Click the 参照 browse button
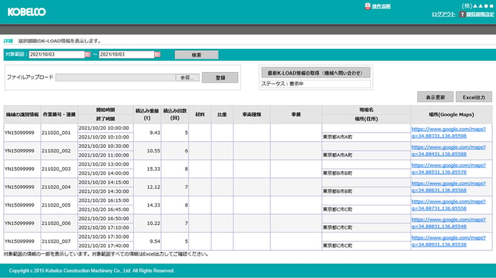Screen dimensions: 496x278 (188, 77)
